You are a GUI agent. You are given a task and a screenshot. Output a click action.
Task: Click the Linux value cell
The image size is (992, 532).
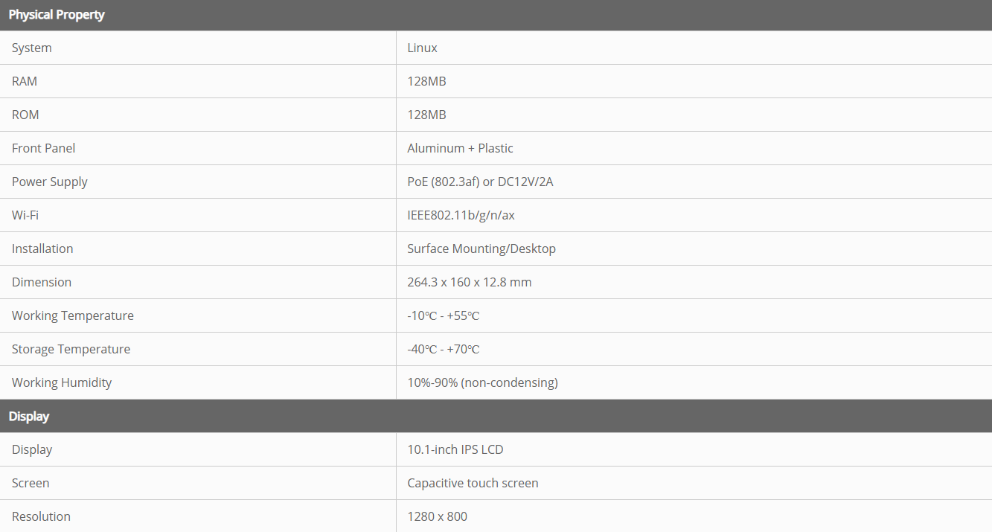pos(422,48)
